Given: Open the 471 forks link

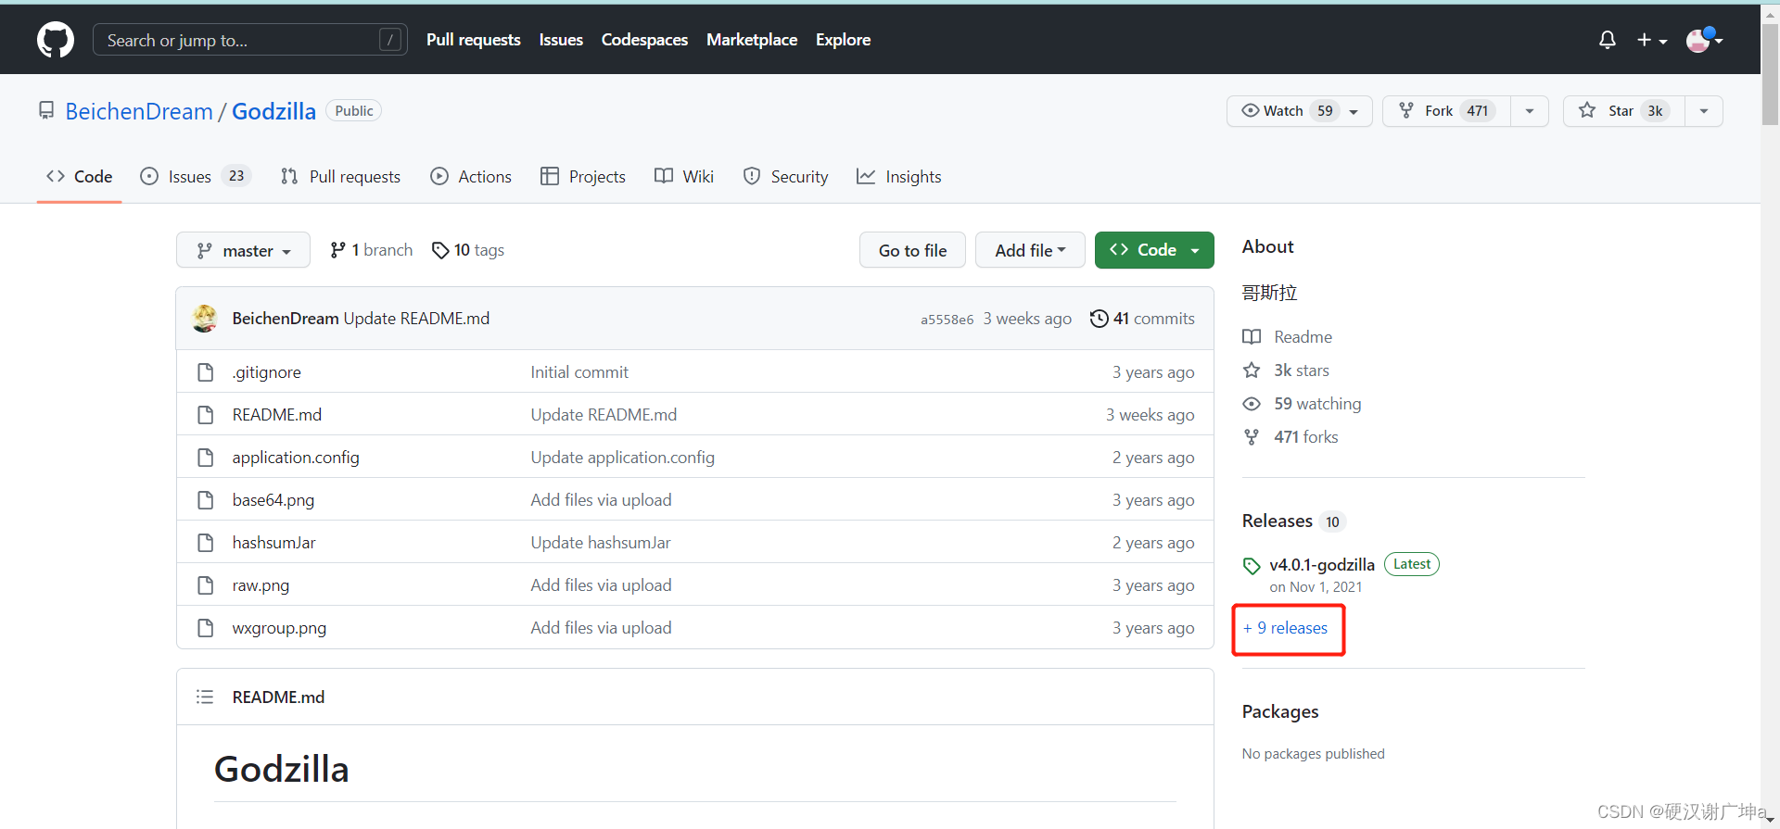Looking at the screenshot, I should (x=1290, y=437).
